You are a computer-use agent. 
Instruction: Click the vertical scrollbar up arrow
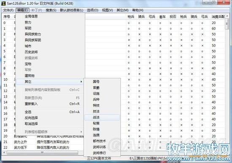point(227,16)
